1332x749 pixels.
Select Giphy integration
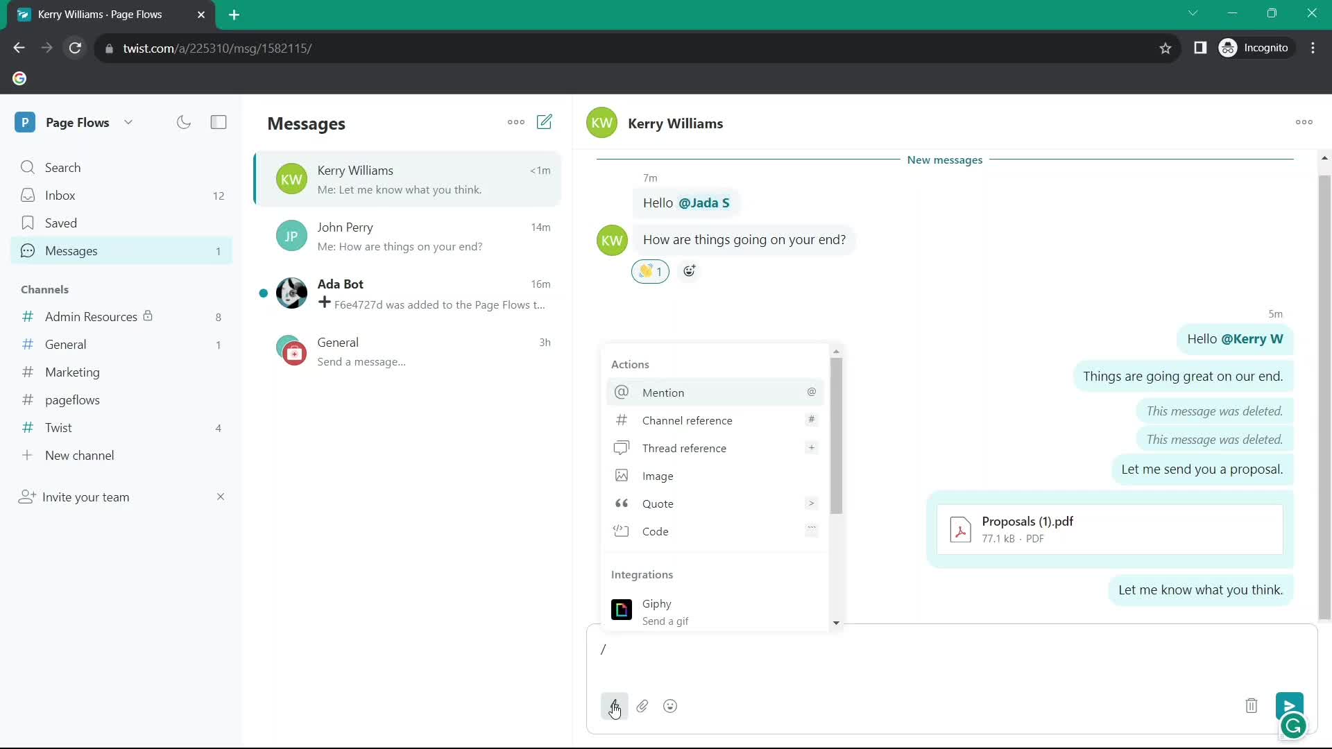point(715,611)
